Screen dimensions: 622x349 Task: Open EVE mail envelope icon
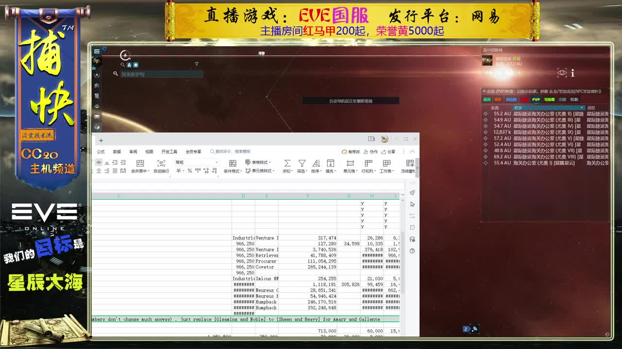click(97, 116)
